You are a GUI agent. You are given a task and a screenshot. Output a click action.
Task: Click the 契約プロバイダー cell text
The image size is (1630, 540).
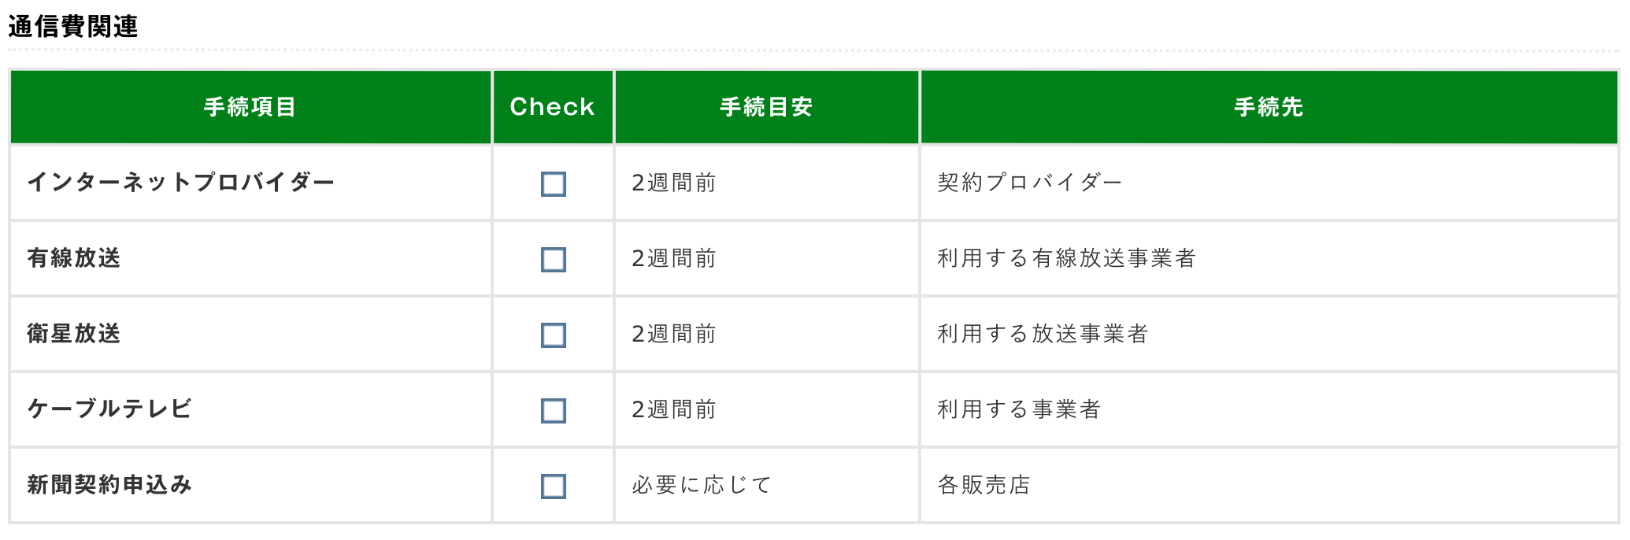click(1029, 183)
